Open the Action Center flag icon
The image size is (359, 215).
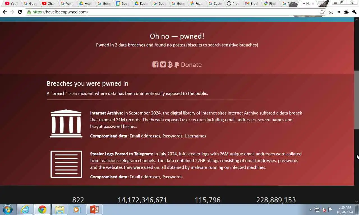[x=331, y=210]
